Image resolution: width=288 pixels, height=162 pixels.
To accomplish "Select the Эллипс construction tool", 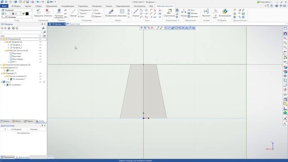I will point(82,13).
